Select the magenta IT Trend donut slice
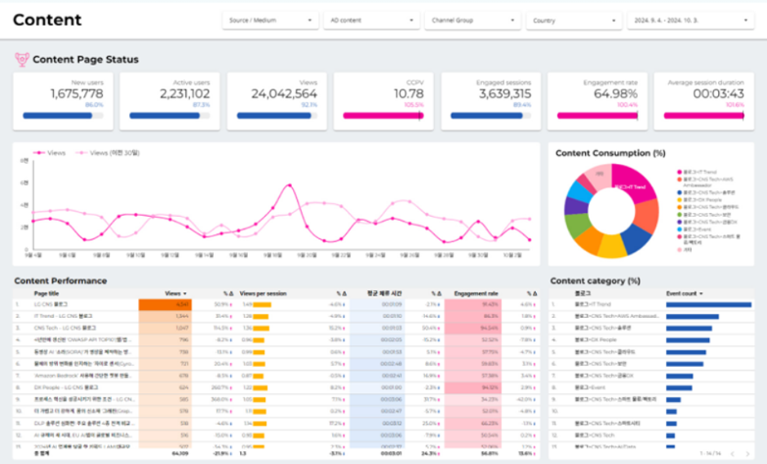 click(x=635, y=185)
